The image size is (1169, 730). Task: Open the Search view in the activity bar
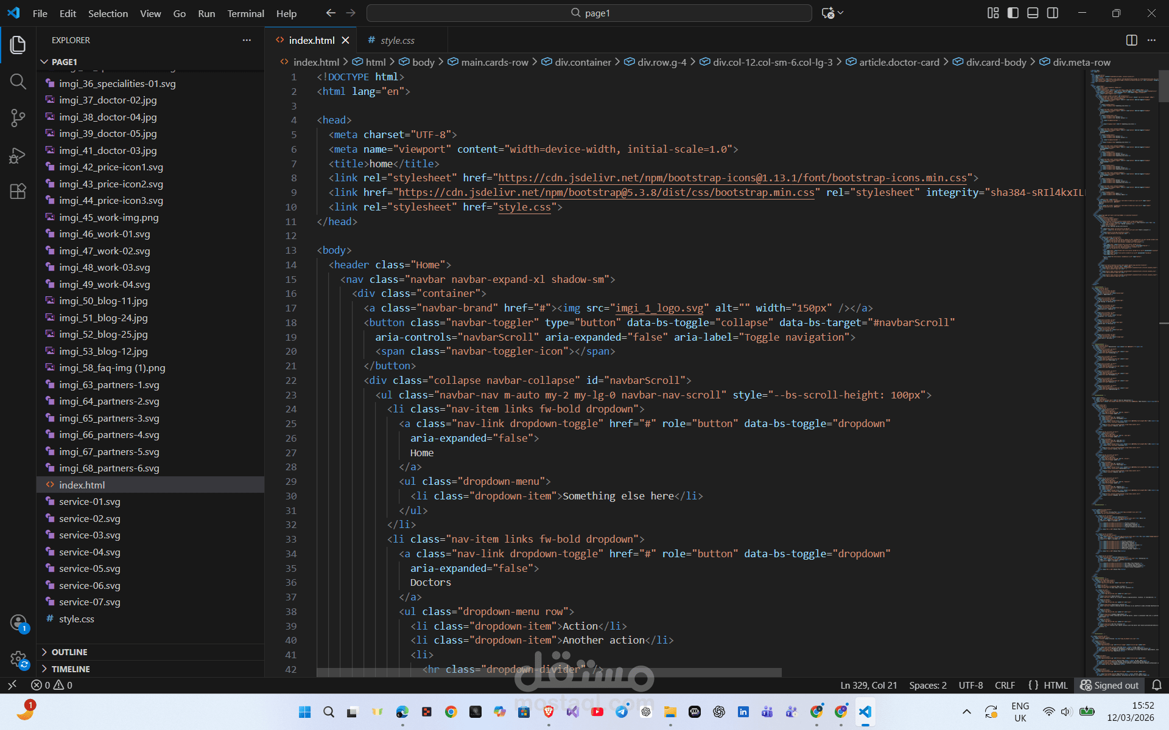click(x=18, y=81)
